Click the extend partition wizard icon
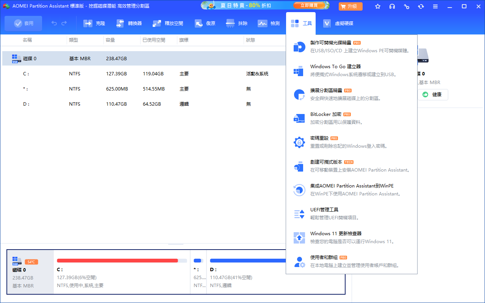This screenshot has width=485, height=303. 299,95
